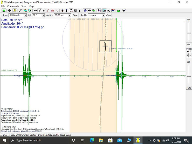Open the View menu

[24, 6]
